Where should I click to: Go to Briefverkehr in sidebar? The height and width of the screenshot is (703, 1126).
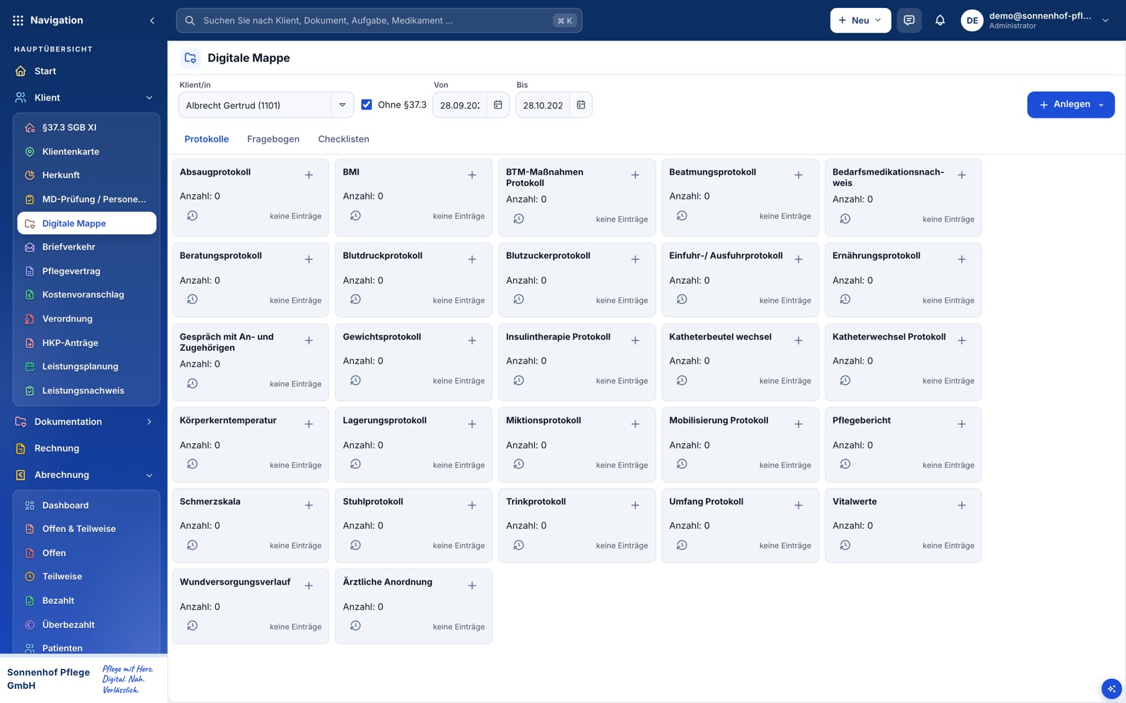(86, 247)
